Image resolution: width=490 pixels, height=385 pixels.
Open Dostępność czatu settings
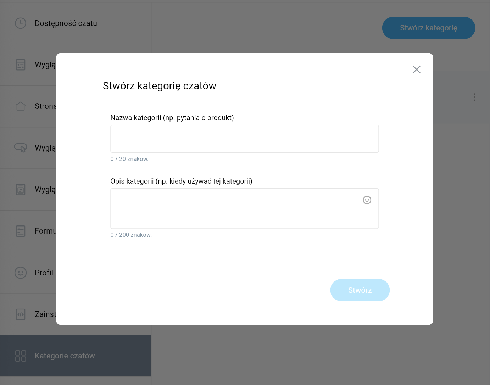click(66, 23)
